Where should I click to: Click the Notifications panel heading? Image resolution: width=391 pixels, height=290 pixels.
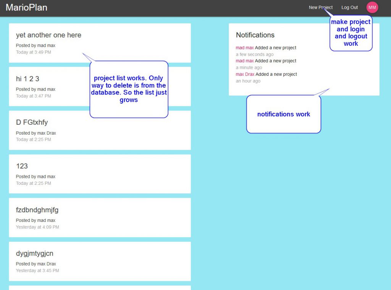point(255,35)
